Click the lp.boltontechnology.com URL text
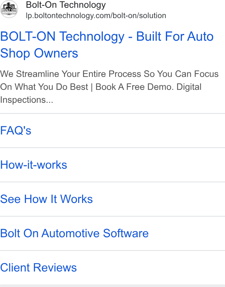The height and width of the screenshot is (287, 225). (x=96, y=16)
